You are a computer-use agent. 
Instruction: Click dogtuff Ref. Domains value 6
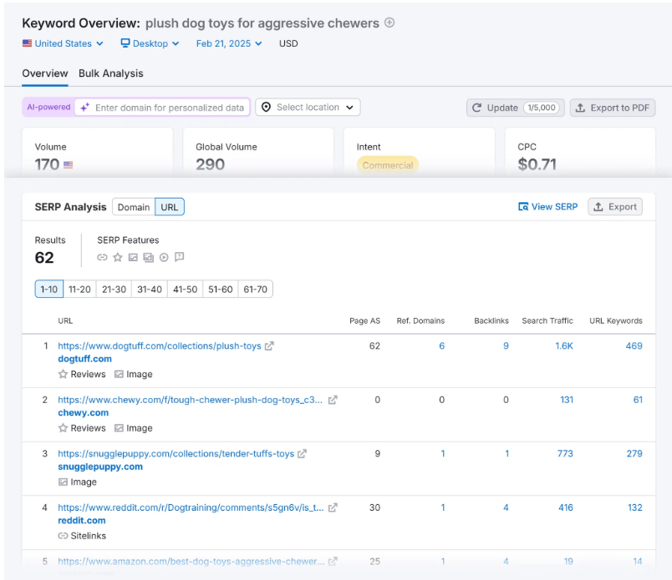coord(442,345)
